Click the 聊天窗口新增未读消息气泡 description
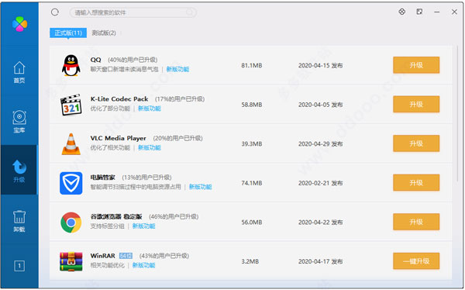This screenshot has height=290, width=465. tap(125, 69)
